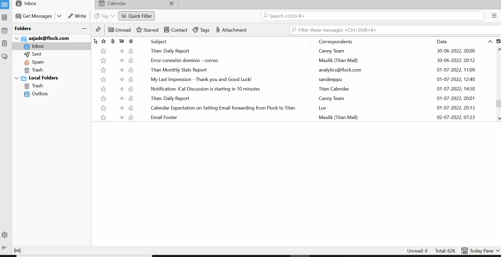The width and height of the screenshot is (501, 257).
Task: Collapse Local Folders tree
Action: tap(17, 78)
